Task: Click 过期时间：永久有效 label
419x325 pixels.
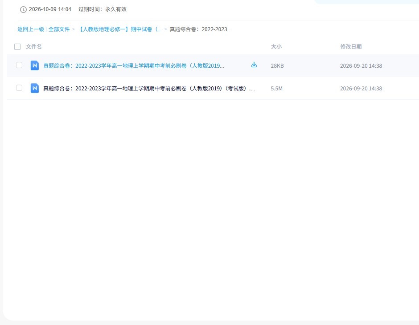Action: [x=103, y=9]
